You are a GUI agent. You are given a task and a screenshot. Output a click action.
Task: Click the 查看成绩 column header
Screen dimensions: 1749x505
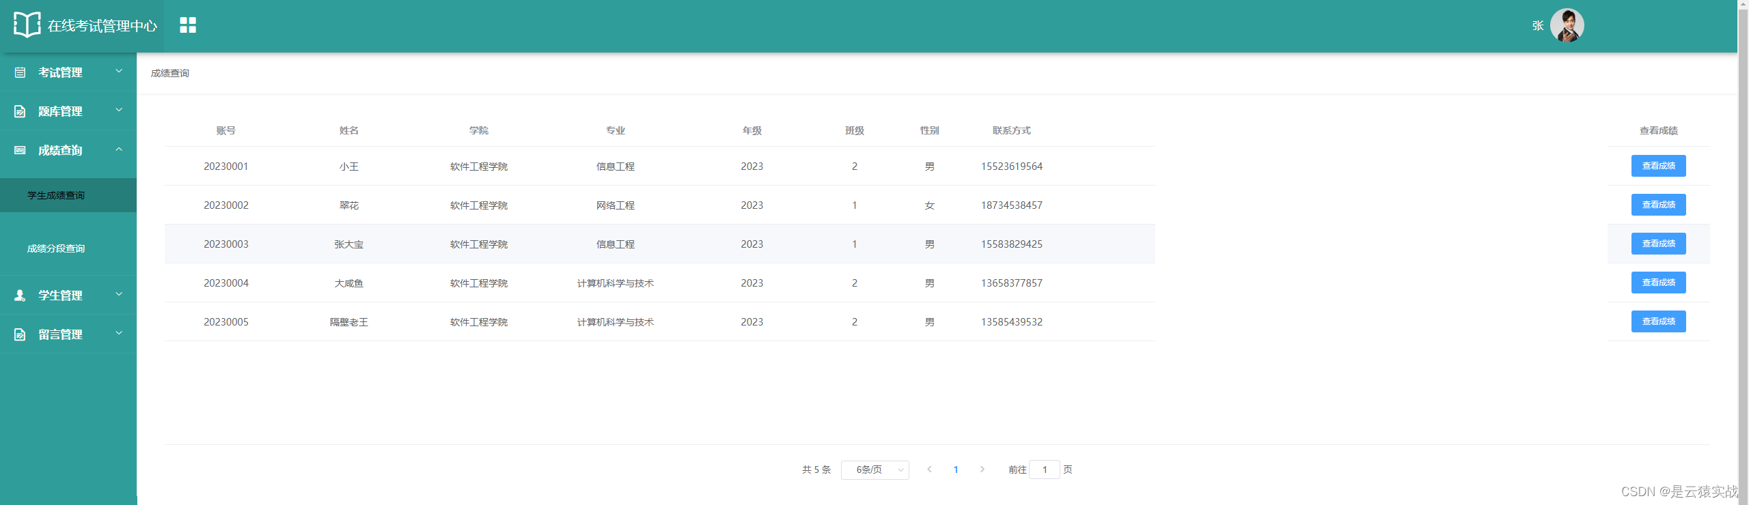click(1658, 130)
